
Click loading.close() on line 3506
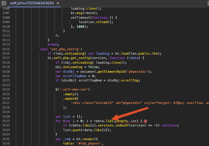[85, 8]
